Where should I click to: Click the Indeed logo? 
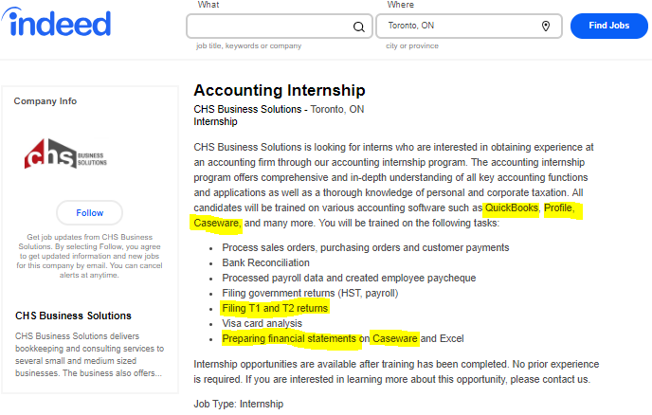tap(60, 24)
